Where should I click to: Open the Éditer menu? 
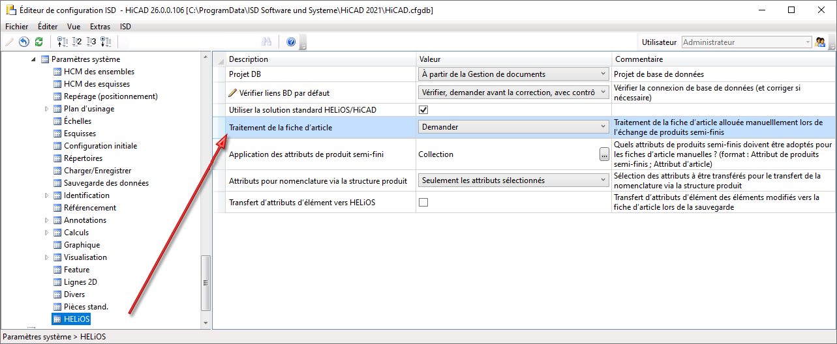coord(48,27)
